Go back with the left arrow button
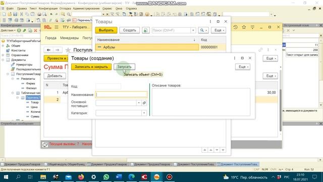323x182 pixels. tap(48, 50)
